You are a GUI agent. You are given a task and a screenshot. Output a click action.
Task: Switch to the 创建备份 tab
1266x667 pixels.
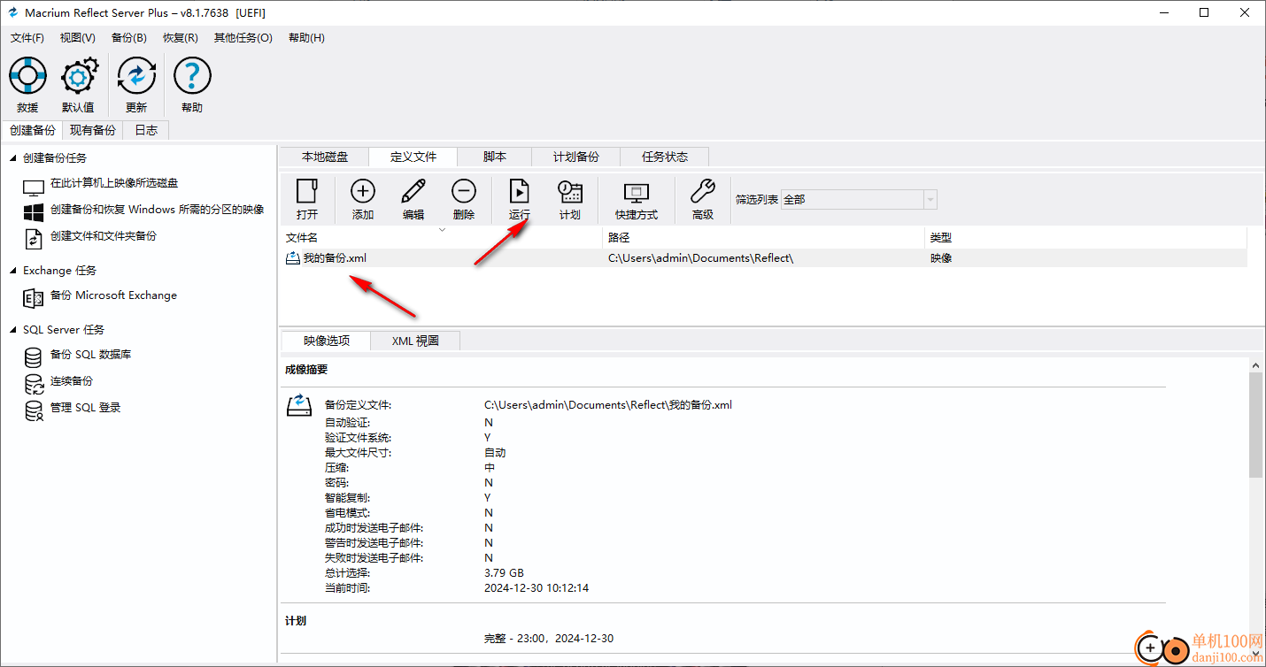coord(33,130)
